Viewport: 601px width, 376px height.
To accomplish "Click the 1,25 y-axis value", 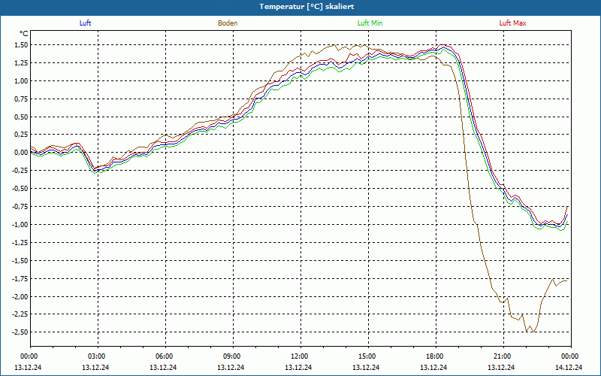I will (21, 63).
